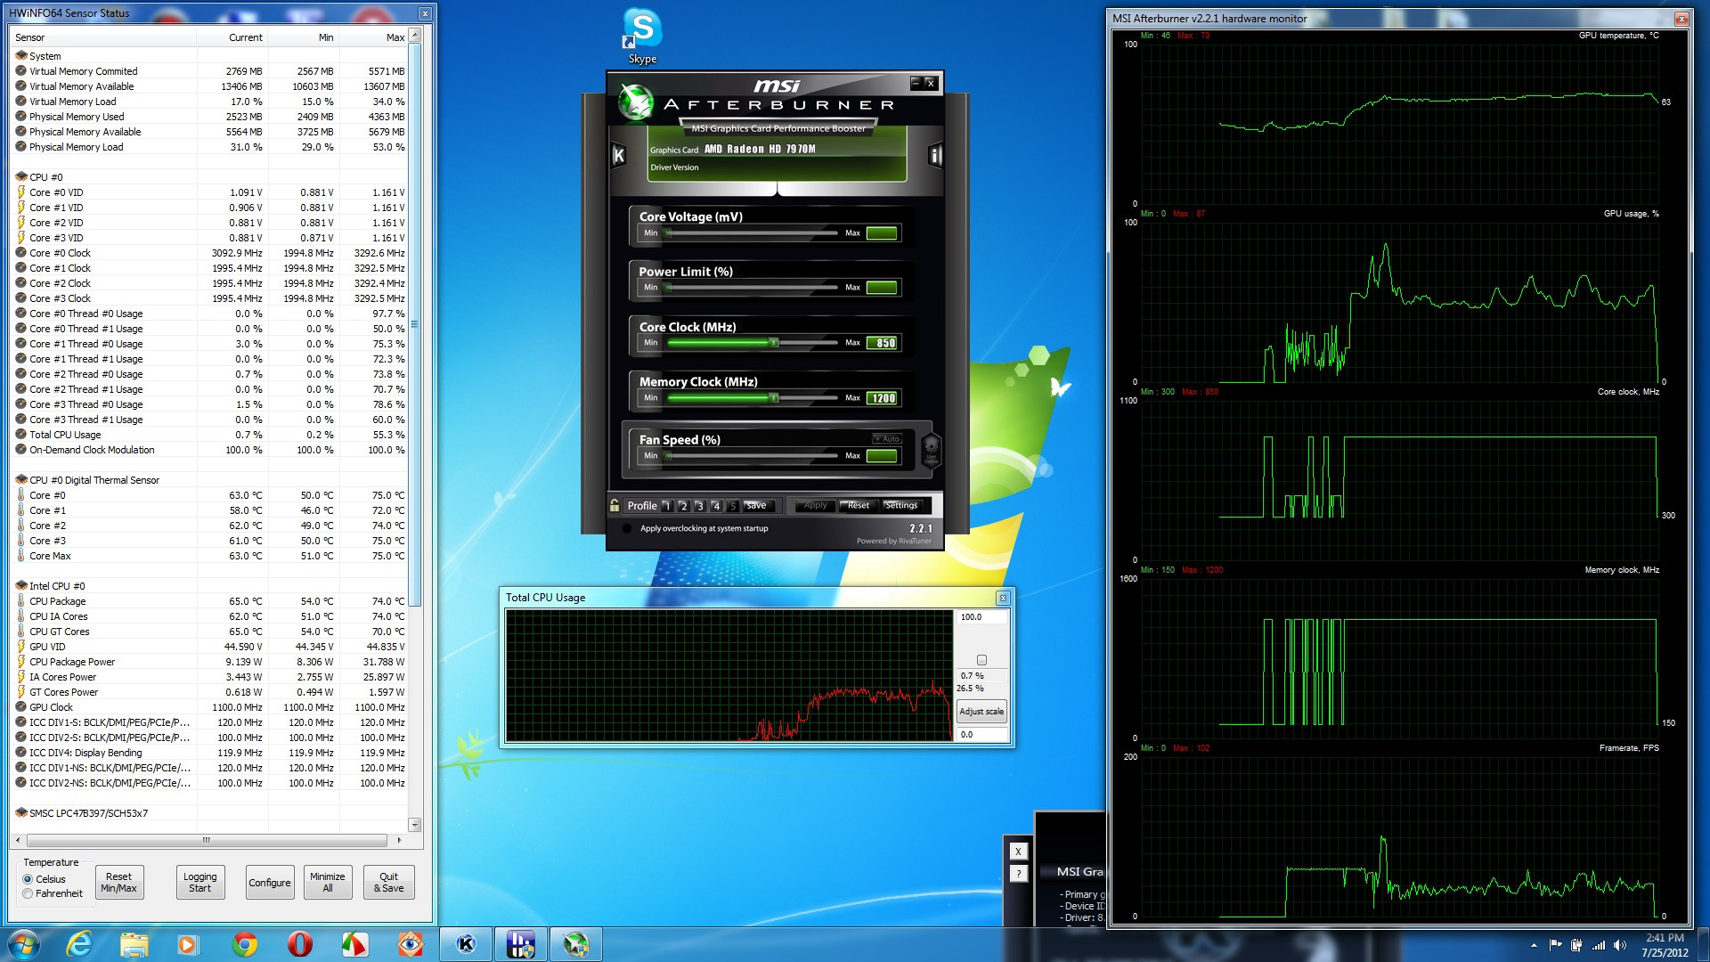Screen dimensions: 1710x962
Task: Click the Fan Speed slider track
Action: (752, 455)
